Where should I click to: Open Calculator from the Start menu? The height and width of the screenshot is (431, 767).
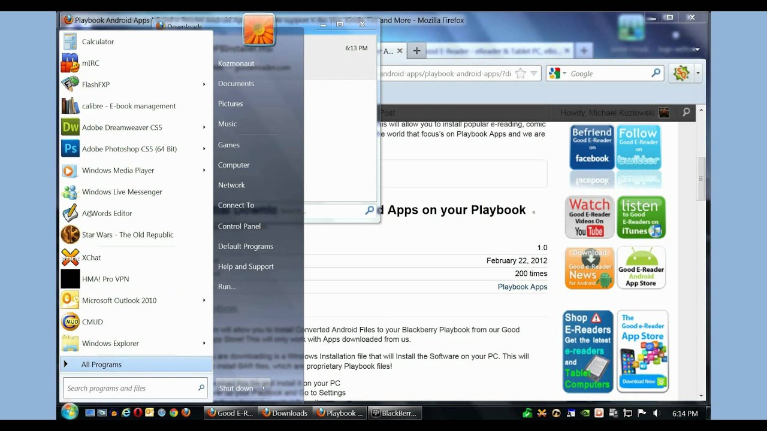(136, 41)
